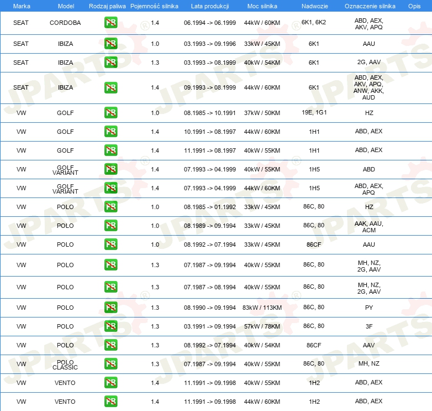
Task: Click the 40kW / 54KM power in the VW POLO row
Action: pos(262,345)
